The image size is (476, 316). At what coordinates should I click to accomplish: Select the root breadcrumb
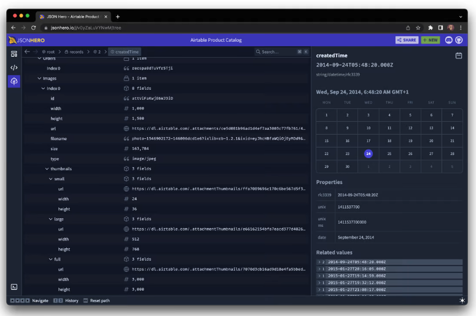pyautogui.click(x=49, y=52)
